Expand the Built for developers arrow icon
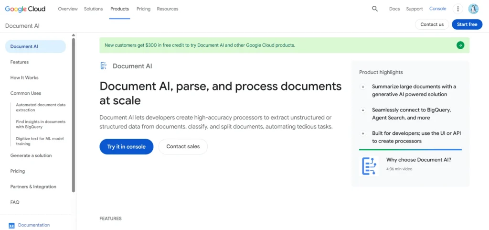489x230 pixels. point(363,133)
